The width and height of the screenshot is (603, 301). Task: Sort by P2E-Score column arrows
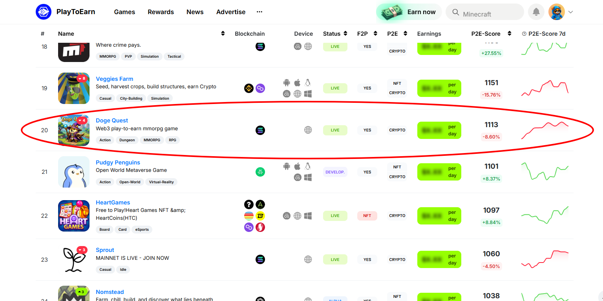pos(509,34)
